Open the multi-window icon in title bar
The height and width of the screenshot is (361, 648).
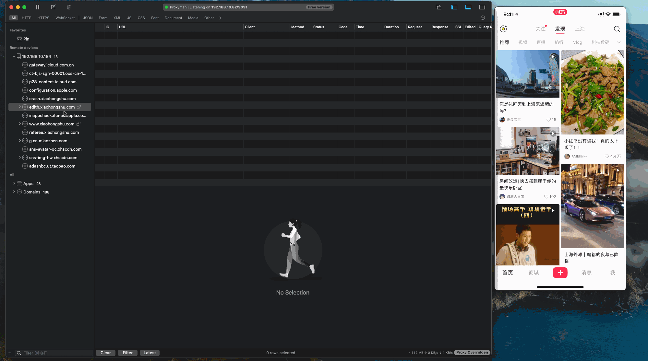(438, 7)
